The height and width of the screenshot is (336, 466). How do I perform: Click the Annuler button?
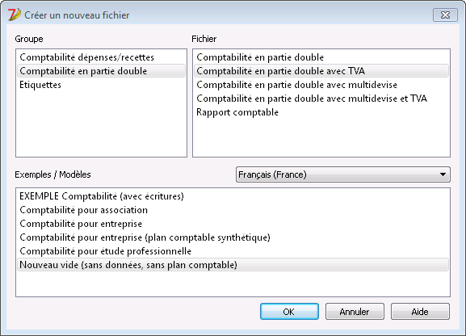355,312
